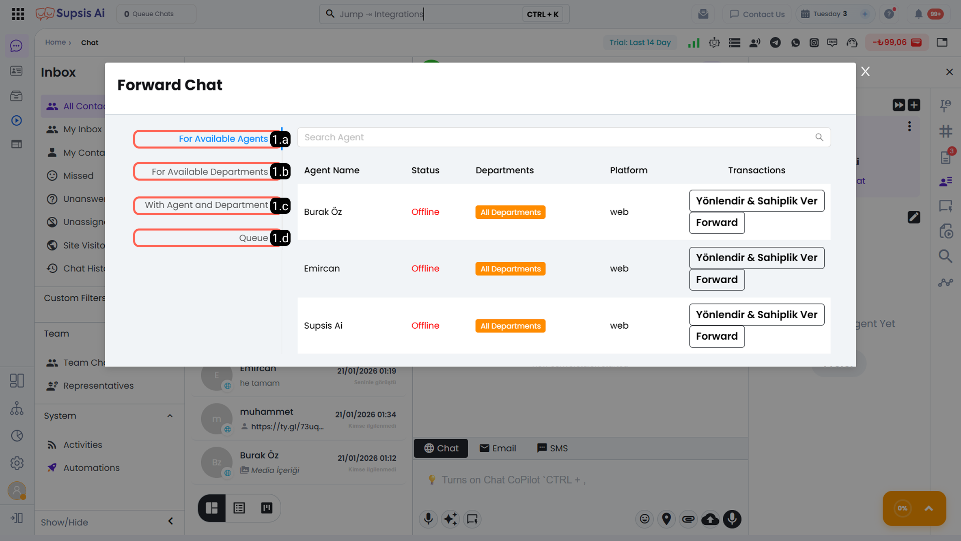Click the attachment paperclip icon
This screenshot has width=961, height=541.
click(688, 519)
